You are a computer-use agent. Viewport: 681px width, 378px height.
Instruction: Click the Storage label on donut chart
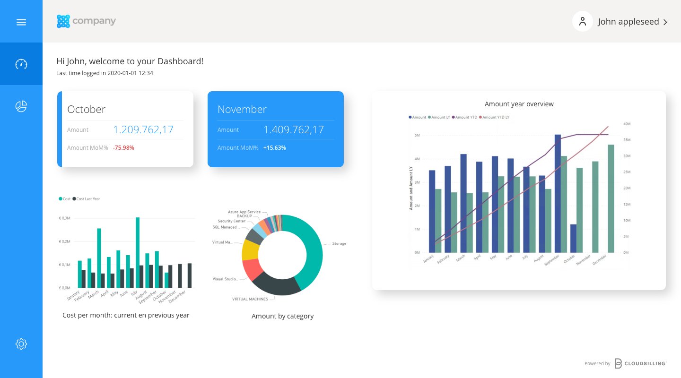339,244
